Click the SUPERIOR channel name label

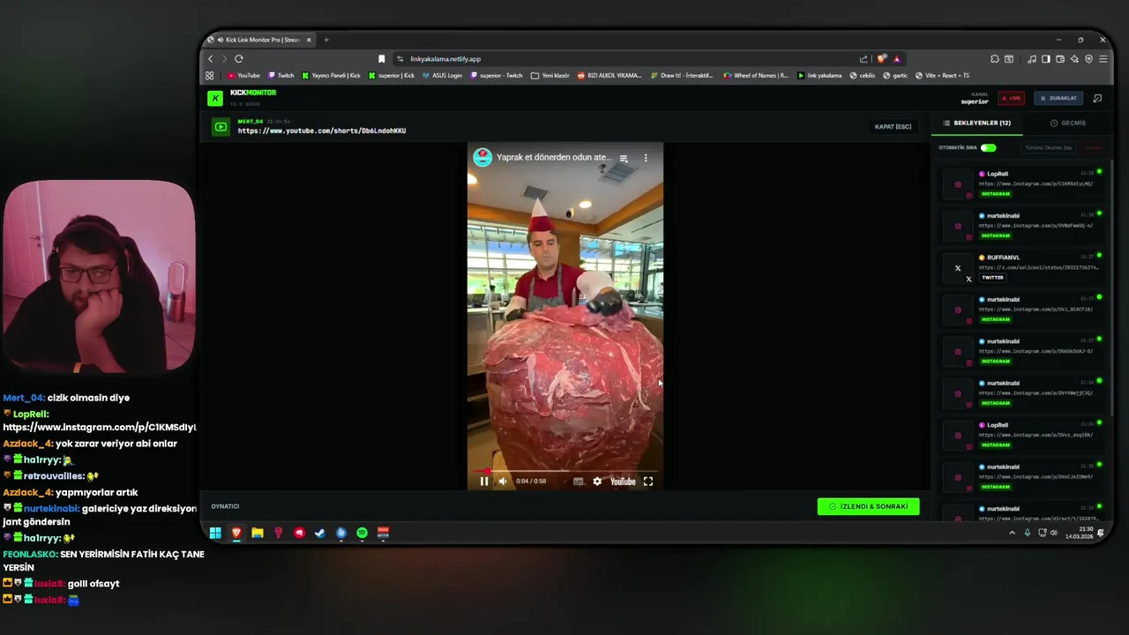click(975, 101)
